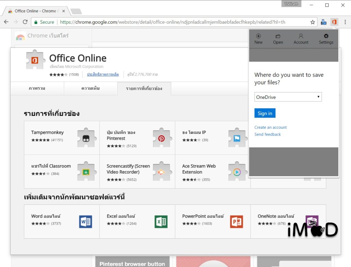
Task: Select the PowerPoint Online app icon
Action: [x=236, y=221]
